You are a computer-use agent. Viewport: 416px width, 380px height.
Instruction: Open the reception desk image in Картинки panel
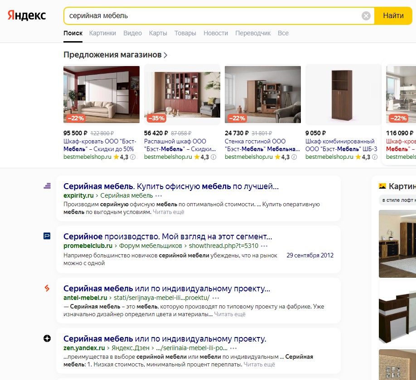(x=397, y=313)
